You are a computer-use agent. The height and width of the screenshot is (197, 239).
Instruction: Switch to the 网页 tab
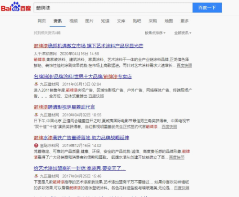pos(42,21)
